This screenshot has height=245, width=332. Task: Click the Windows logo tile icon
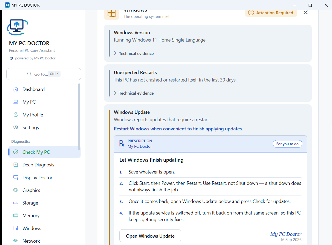tap(112, 14)
